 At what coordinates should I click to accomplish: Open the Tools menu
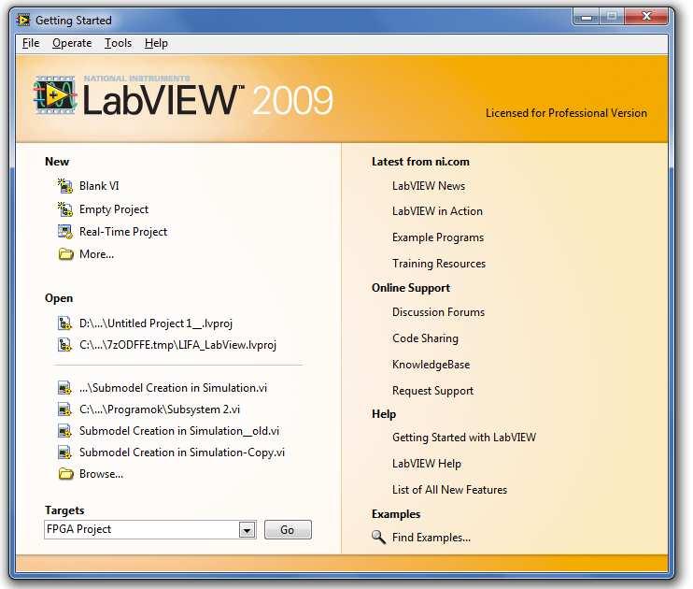[118, 43]
